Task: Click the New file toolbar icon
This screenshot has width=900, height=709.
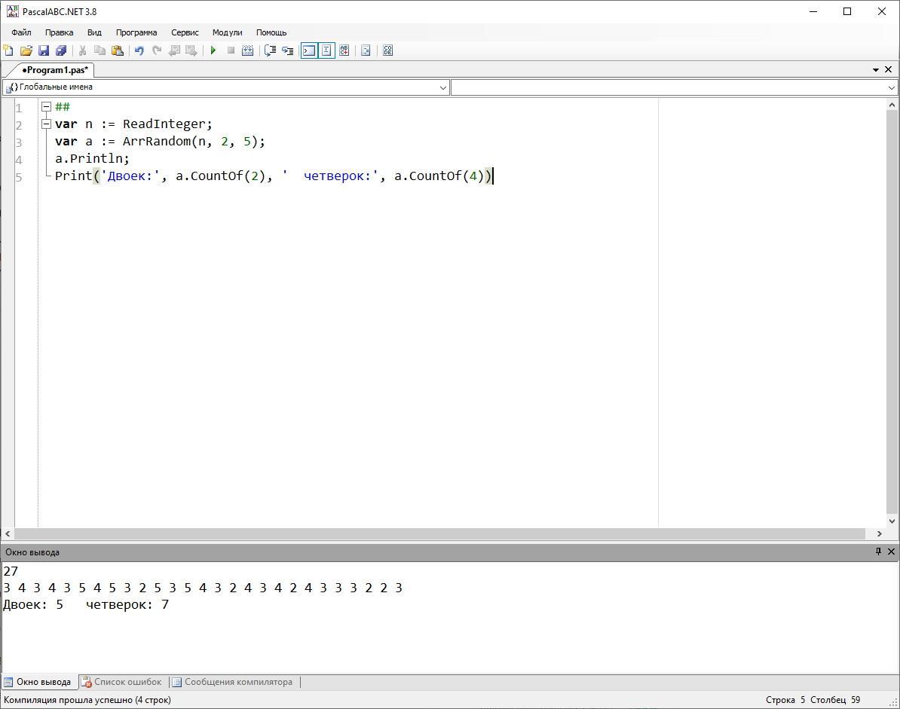Action: (8, 50)
